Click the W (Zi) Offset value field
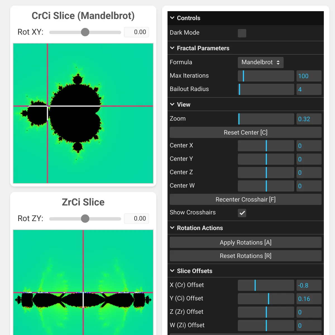The height and width of the screenshot is (335, 335). [309, 326]
